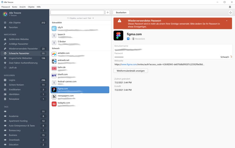
Task: Click the large Figma logo in details
Action: (118, 36)
